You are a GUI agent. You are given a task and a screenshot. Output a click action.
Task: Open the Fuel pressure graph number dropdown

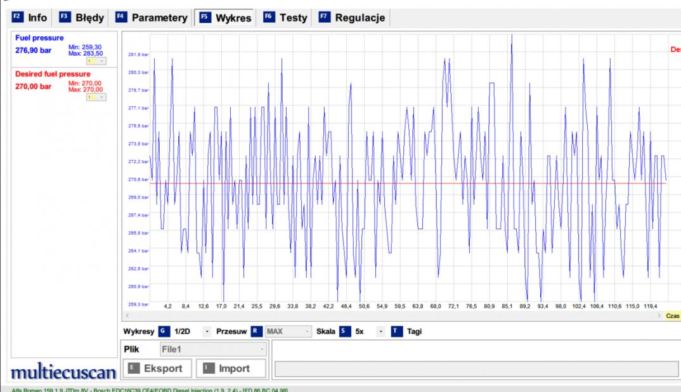pos(96,61)
